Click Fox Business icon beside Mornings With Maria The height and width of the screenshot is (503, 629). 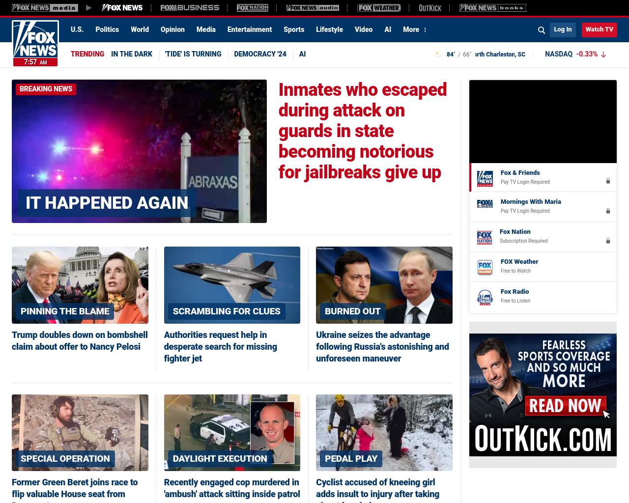point(485,204)
